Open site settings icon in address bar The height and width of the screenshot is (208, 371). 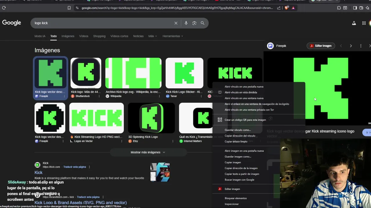77,8
